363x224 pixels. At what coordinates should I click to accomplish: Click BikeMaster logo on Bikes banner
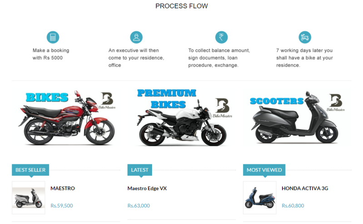(107, 101)
